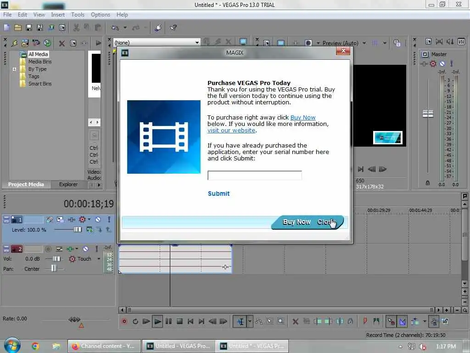Click the Stop button in the transport bar

click(x=180, y=321)
